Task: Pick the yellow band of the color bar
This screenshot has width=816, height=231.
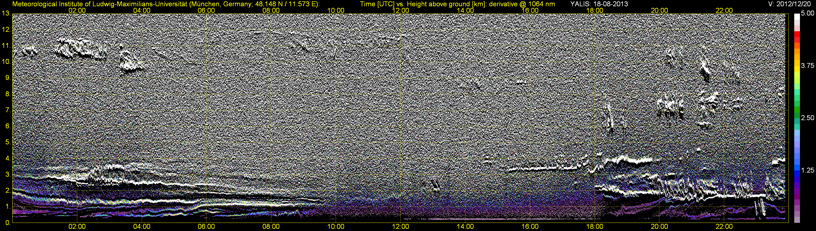Action: (797, 70)
